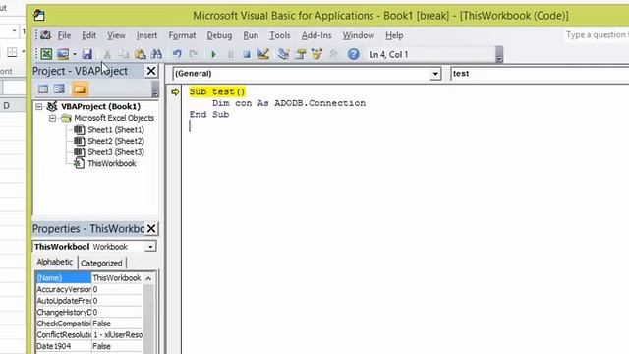Select the (Name) property row
The width and height of the screenshot is (629, 354).
click(89, 278)
